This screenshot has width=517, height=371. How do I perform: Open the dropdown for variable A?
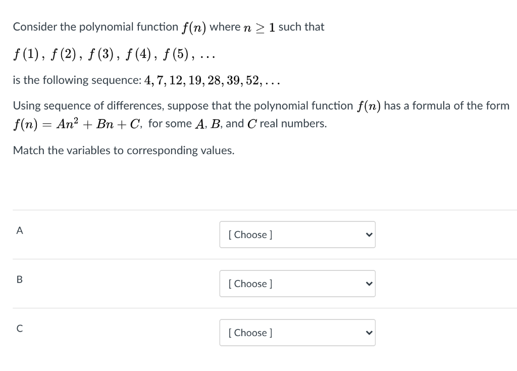297,235
